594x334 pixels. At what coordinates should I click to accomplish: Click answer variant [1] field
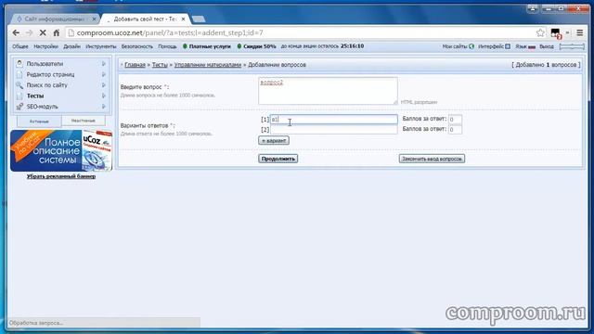click(x=334, y=120)
